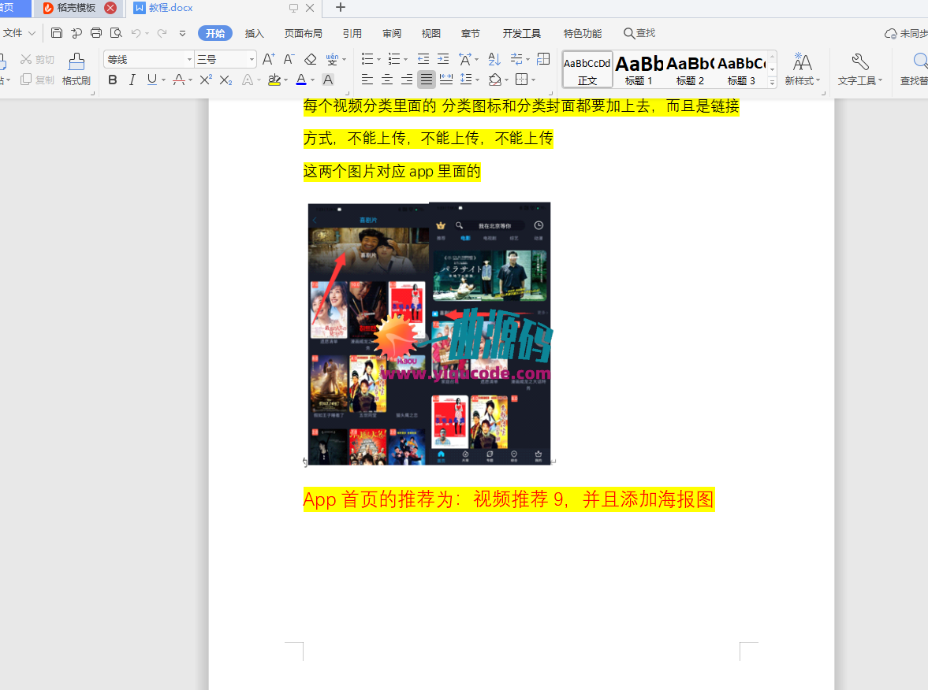Expand the text effects A dropdown arrow
Image resolution: width=928 pixels, height=690 pixels.
[259, 80]
